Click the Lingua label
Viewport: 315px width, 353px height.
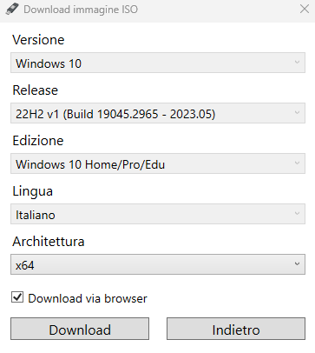[33, 191]
